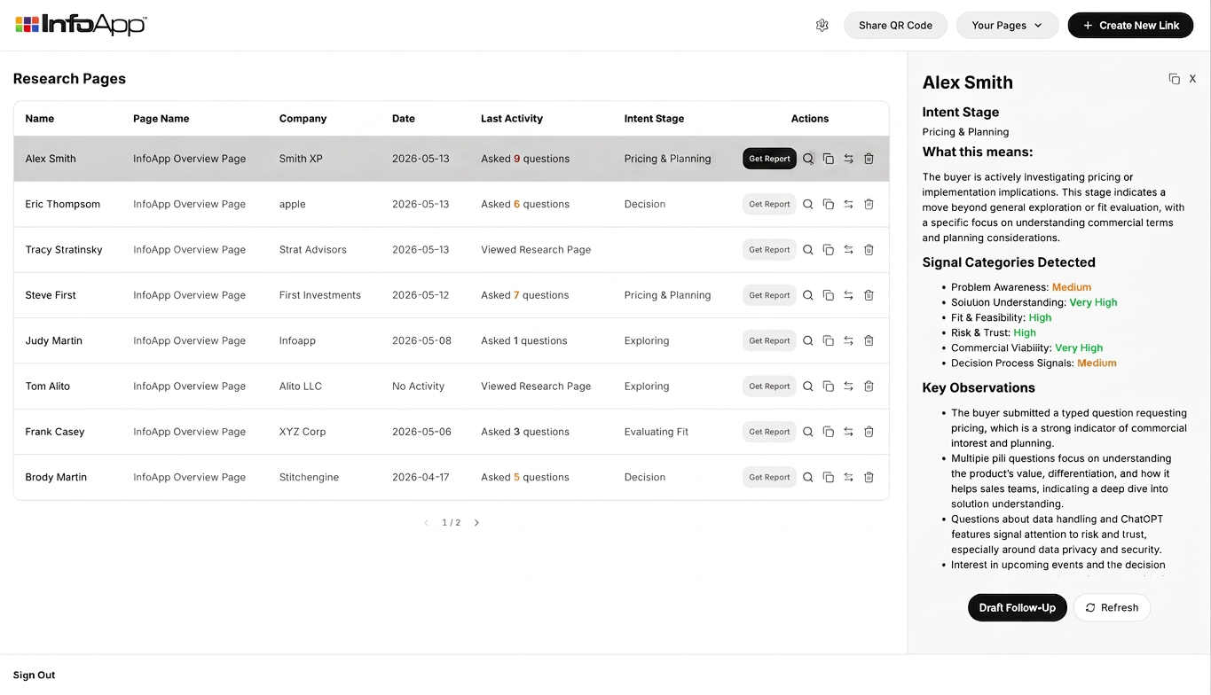Click the 1 / 2 page indicator
Screen dimensions: 1211x695
(x=452, y=523)
